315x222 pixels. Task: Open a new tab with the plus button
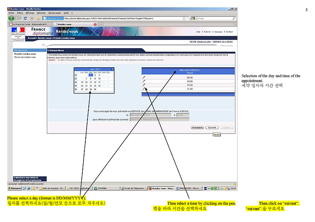(101, 24)
